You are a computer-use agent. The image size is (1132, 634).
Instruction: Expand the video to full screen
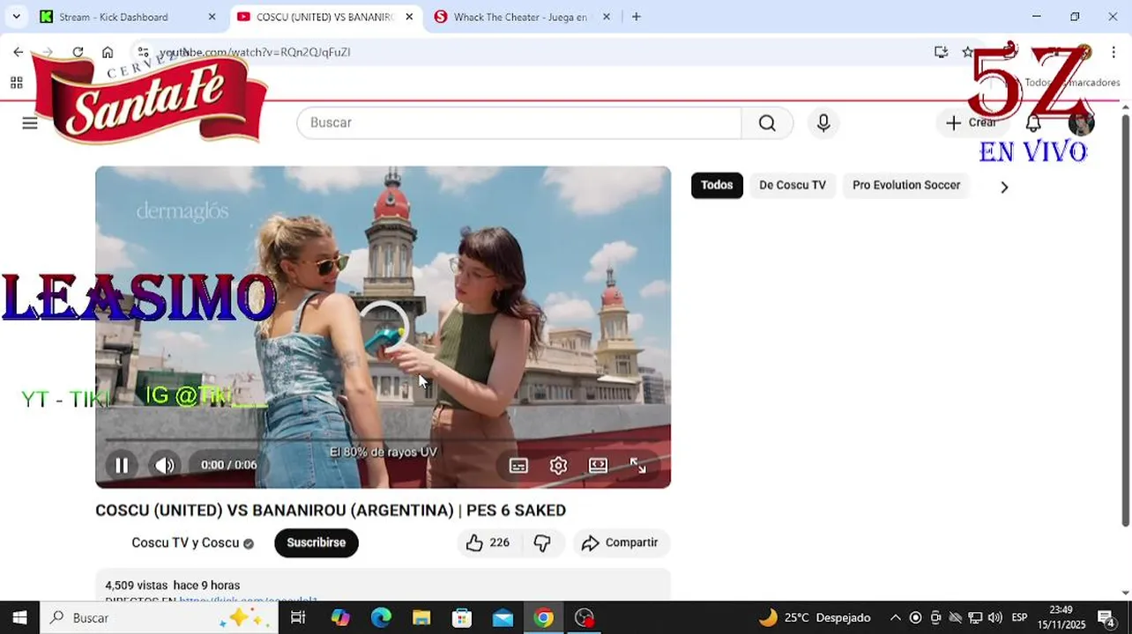pyautogui.click(x=637, y=466)
